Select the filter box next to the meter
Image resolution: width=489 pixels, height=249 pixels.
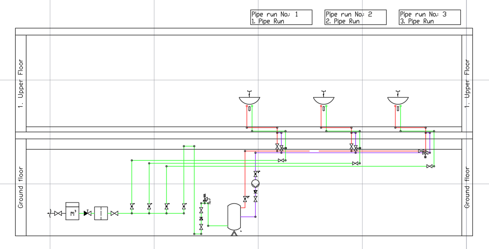pos(101,213)
